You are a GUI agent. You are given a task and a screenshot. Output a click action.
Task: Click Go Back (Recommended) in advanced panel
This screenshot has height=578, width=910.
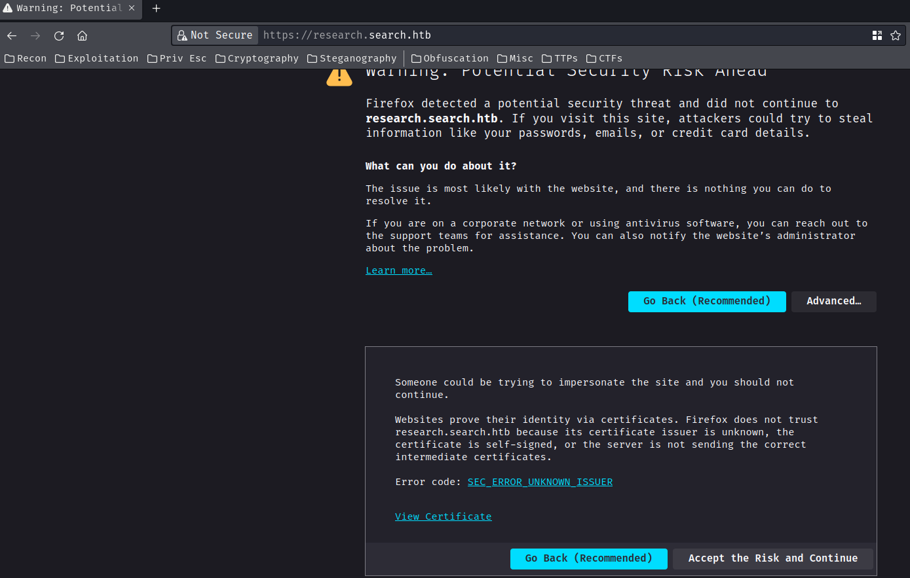point(589,558)
